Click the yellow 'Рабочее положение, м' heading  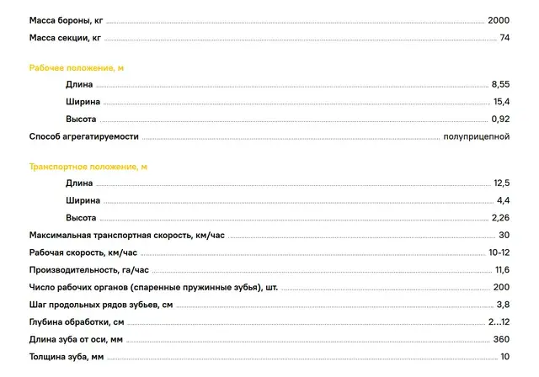77,68
